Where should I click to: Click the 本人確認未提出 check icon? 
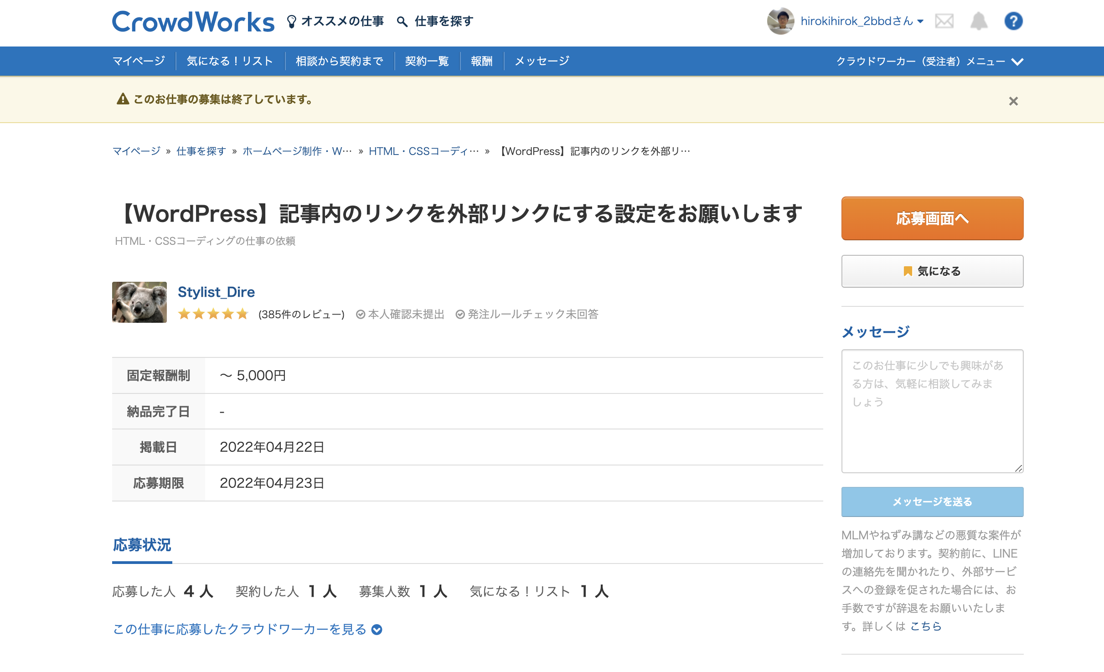pos(361,314)
